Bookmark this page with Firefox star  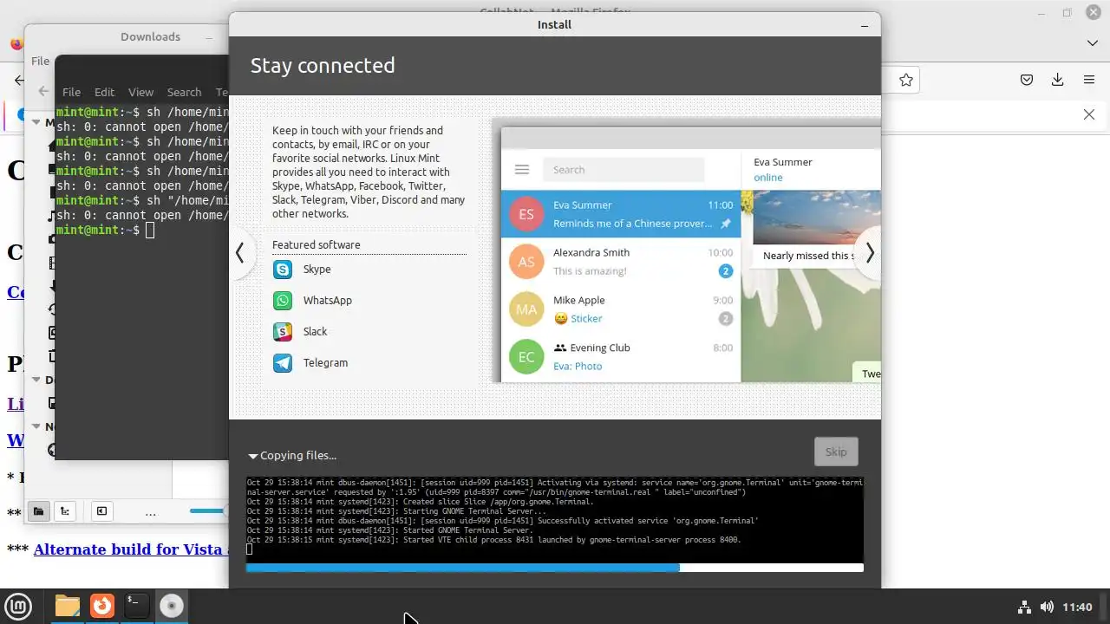pyautogui.click(x=906, y=80)
